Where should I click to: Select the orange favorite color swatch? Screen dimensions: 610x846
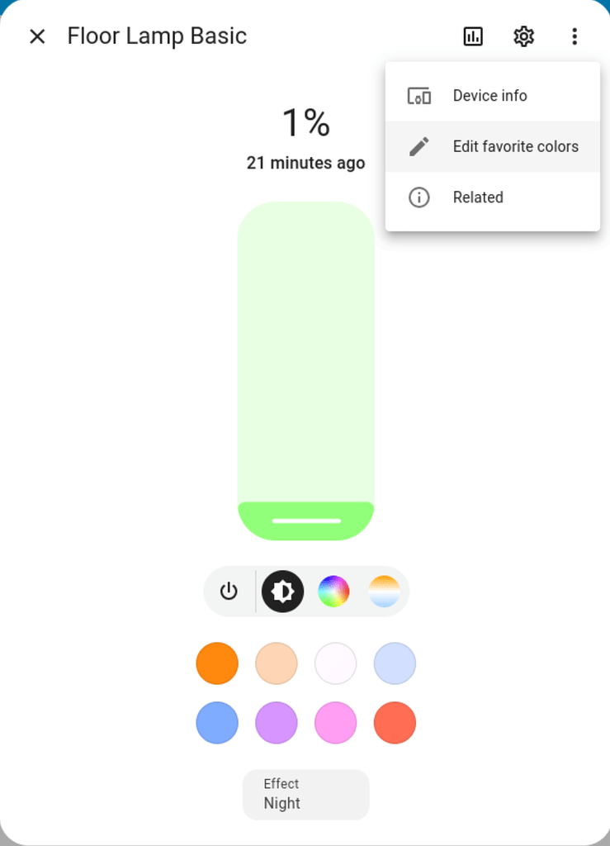[217, 663]
